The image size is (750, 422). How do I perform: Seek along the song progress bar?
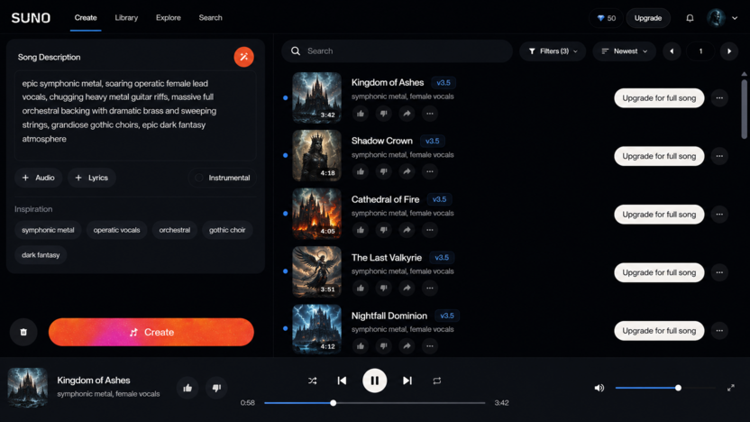tap(374, 403)
